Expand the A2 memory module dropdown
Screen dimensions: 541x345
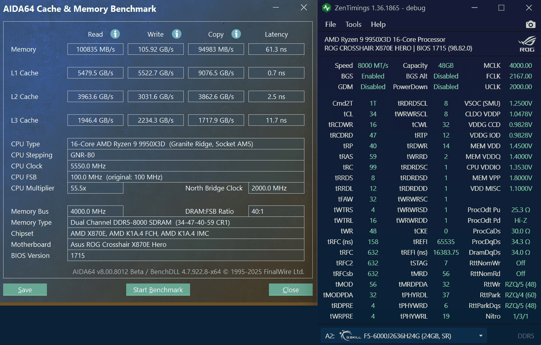point(481,336)
